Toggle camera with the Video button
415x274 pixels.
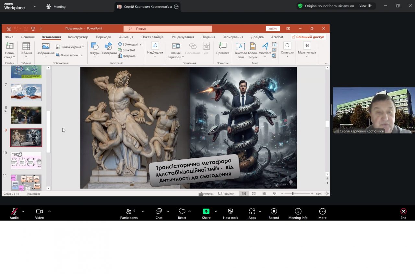[40, 211]
